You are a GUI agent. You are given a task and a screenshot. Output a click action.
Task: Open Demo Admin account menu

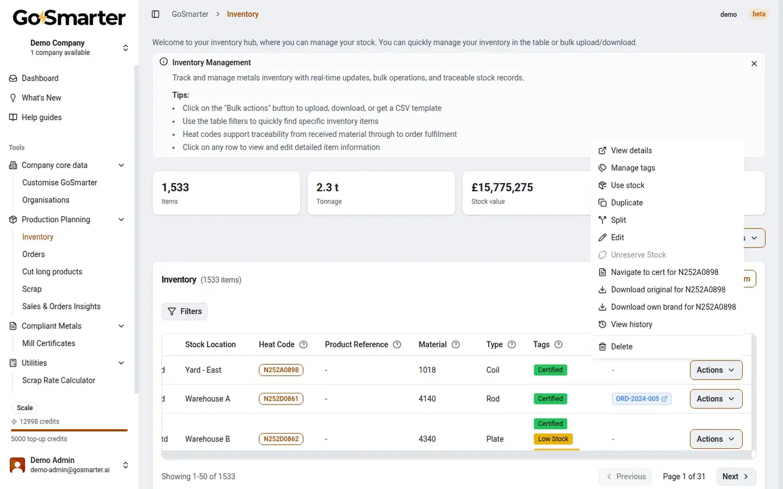click(x=69, y=465)
